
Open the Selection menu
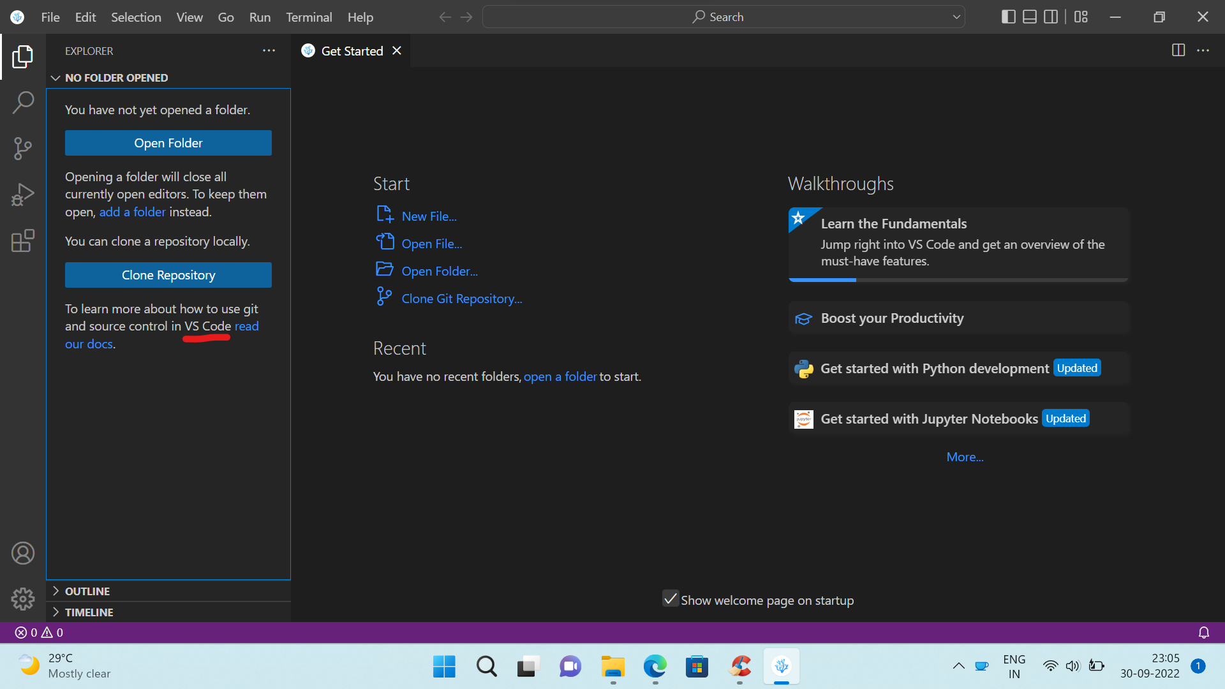click(136, 17)
